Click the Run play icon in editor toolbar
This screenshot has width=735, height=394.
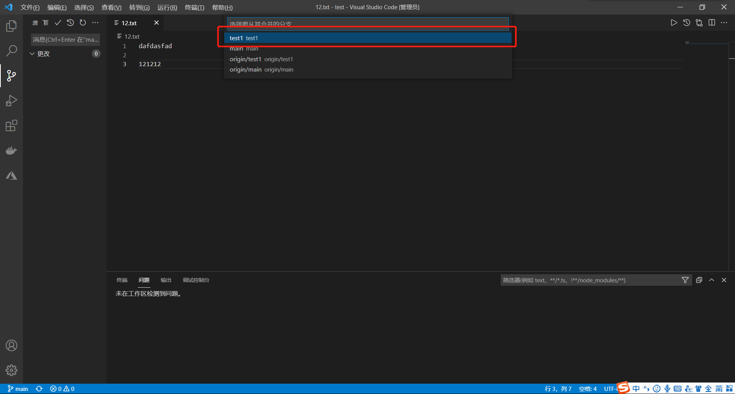coord(674,23)
